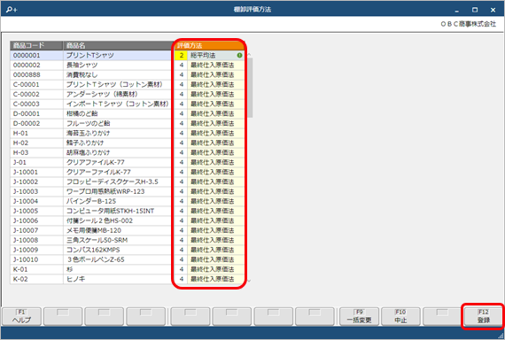Select product code J-10004
Viewport: 505px width, 340px height.
26,201
